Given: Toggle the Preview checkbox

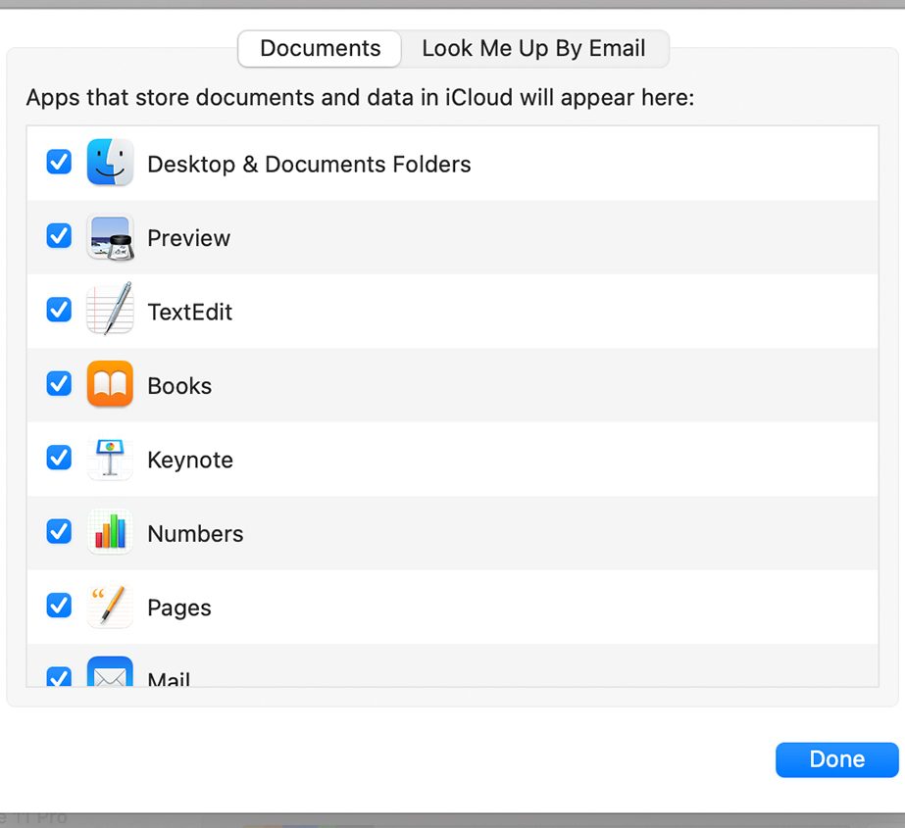Looking at the screenshot, I should [x=59, y=235].
